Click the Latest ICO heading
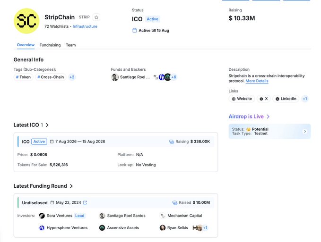321x242 pixels. (26, 125)
